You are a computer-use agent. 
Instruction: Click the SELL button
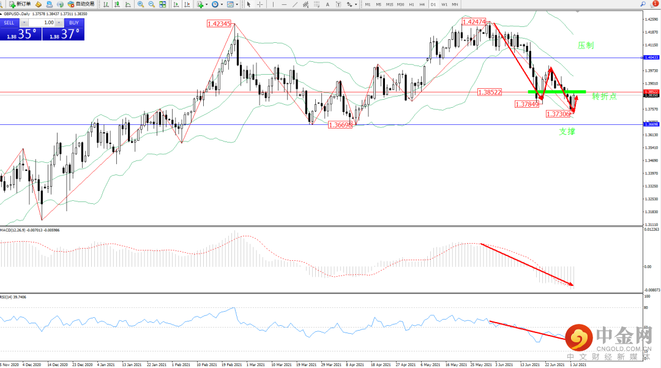pos(9,23)
